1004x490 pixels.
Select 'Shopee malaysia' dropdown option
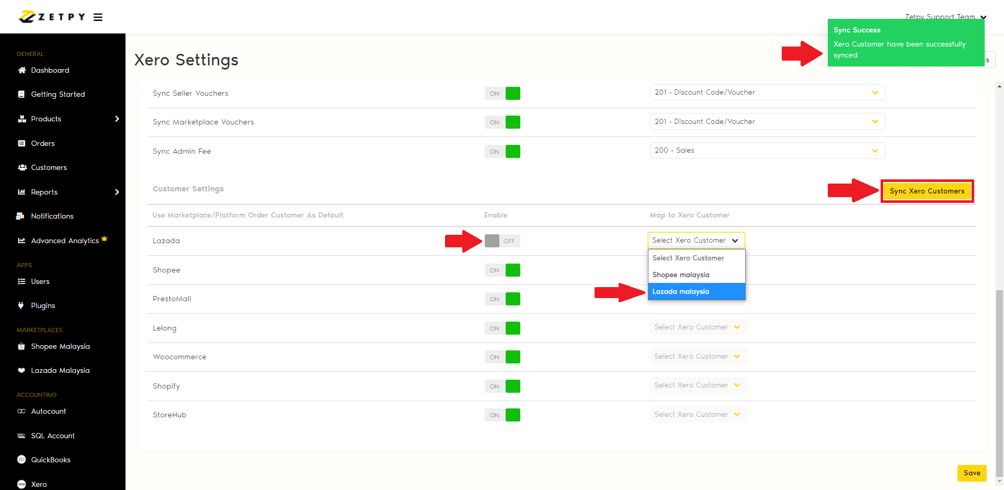[697, 275]
